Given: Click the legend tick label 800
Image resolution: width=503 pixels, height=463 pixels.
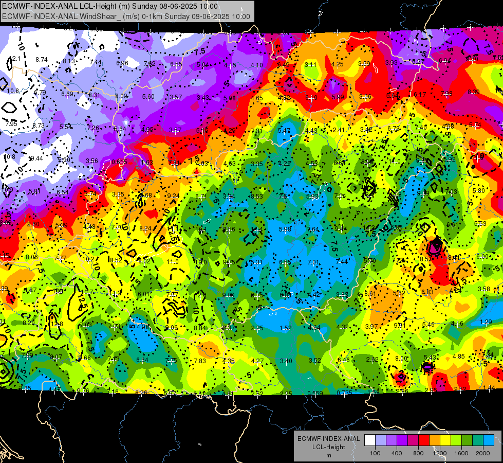Looking at the screenshot, I should pos(418,453).
